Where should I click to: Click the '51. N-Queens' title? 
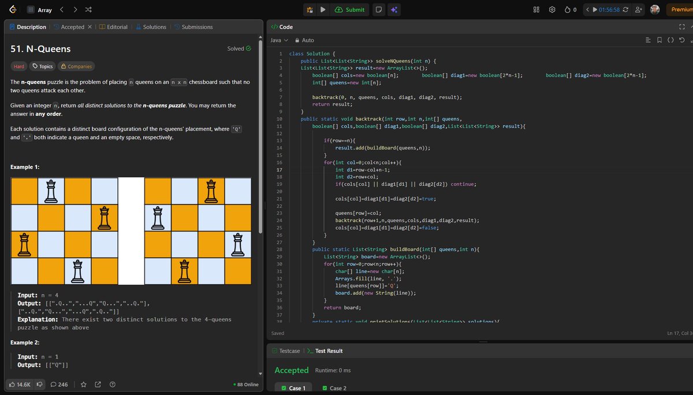pyautogui.click(x=40, y=49)
